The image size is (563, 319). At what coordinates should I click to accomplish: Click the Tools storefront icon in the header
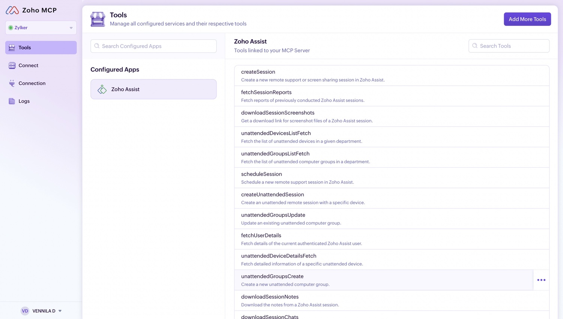click(98, 19)
